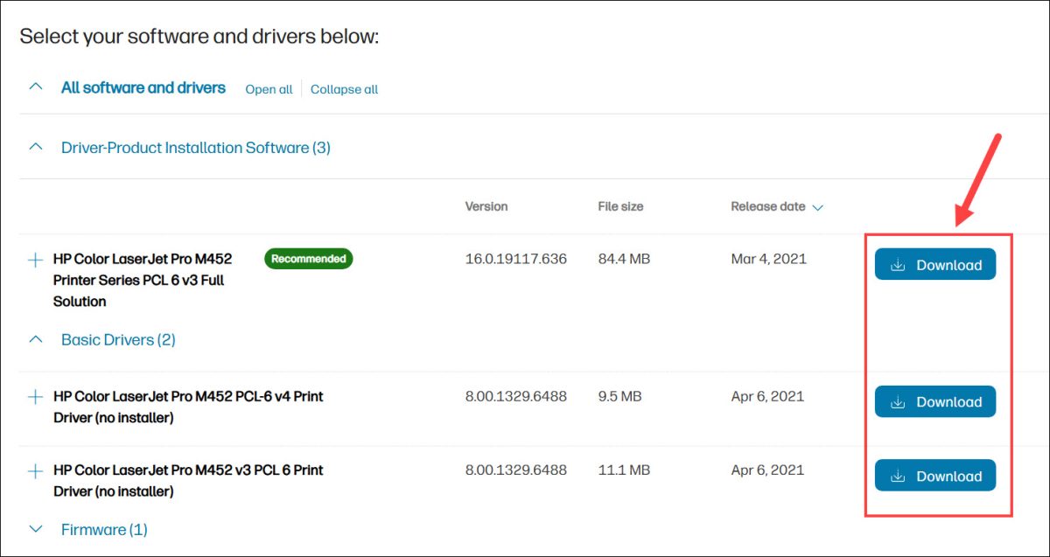Download the PCL 6 v3 Full Solution

click(935, 264)
